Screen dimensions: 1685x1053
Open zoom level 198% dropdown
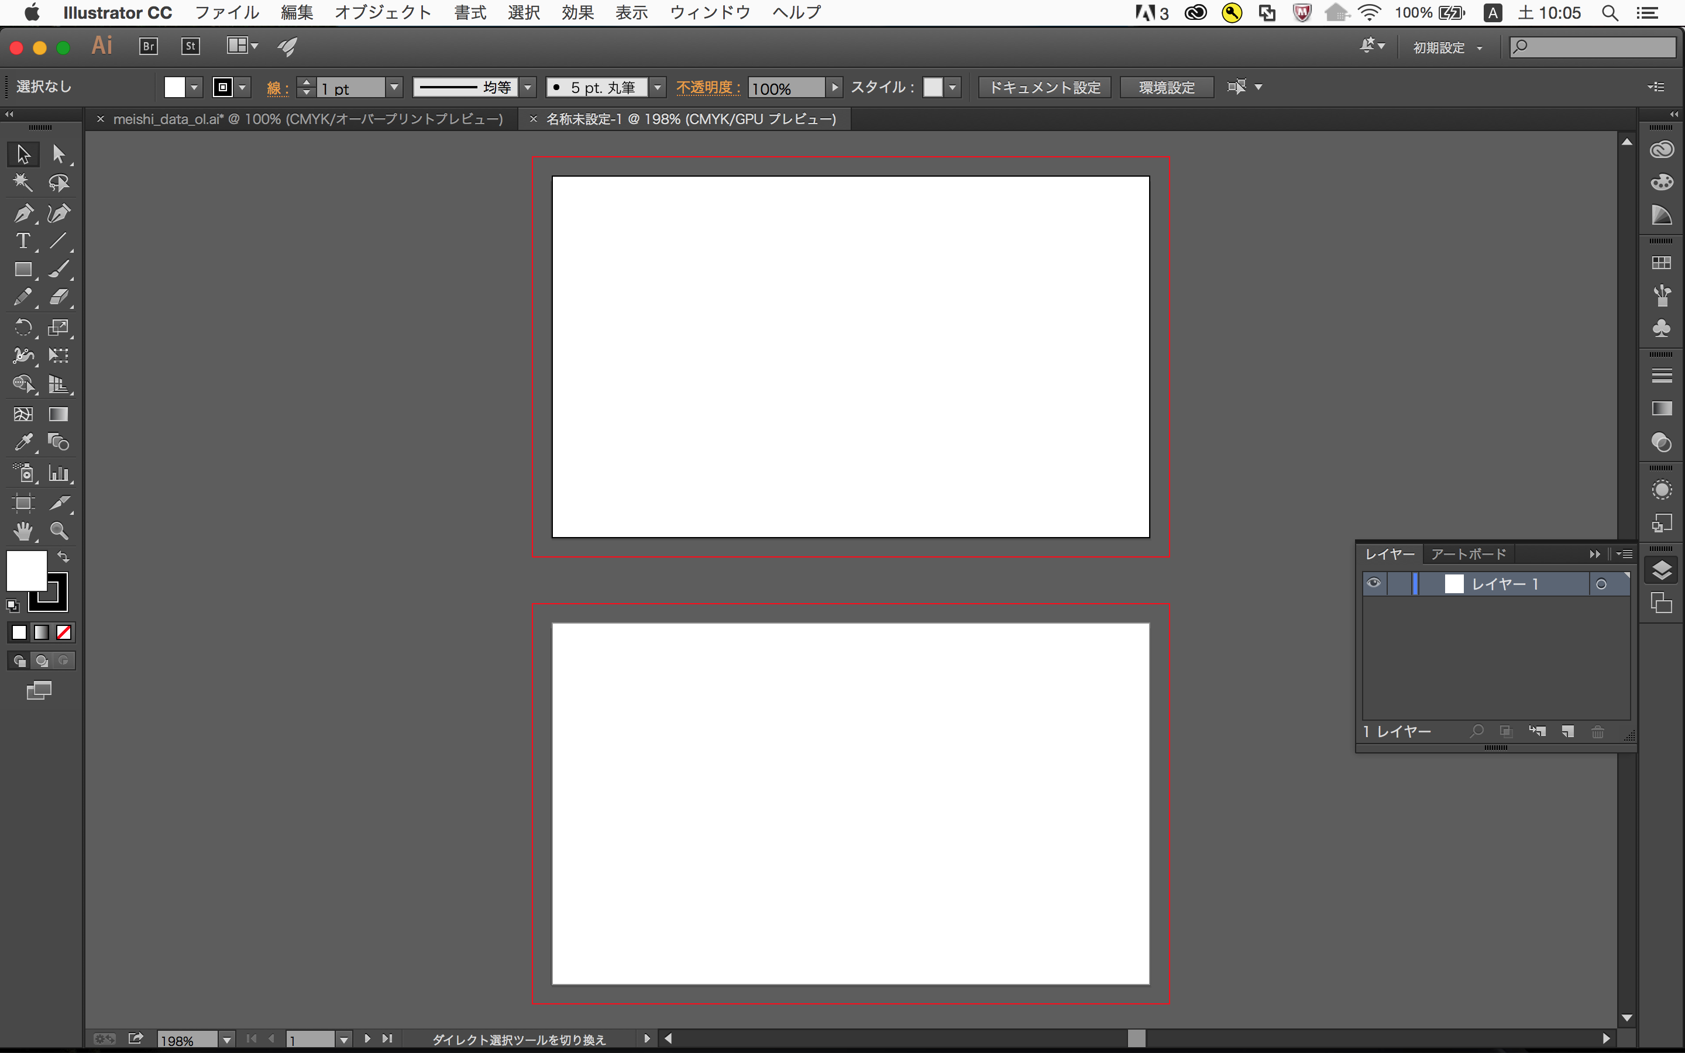226,1040
